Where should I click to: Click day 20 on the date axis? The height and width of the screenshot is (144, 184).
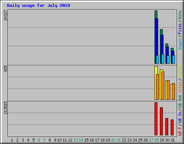113,140
